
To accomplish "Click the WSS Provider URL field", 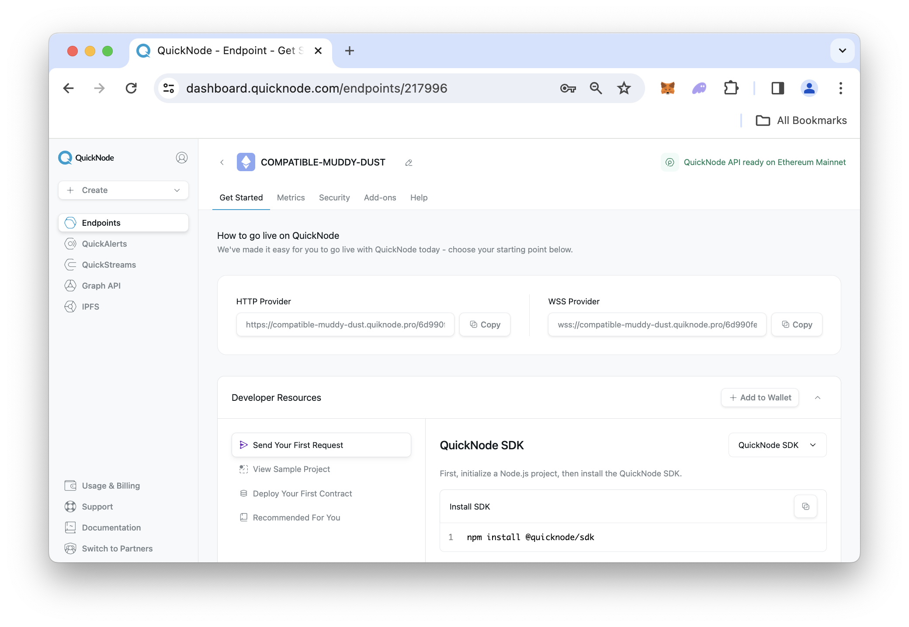I will pos(657,324).
